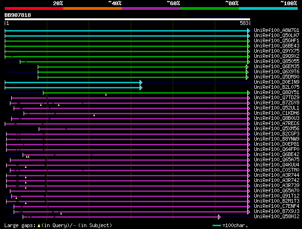Click the green alignment bar for Q6X9T6

pos(142,72)
